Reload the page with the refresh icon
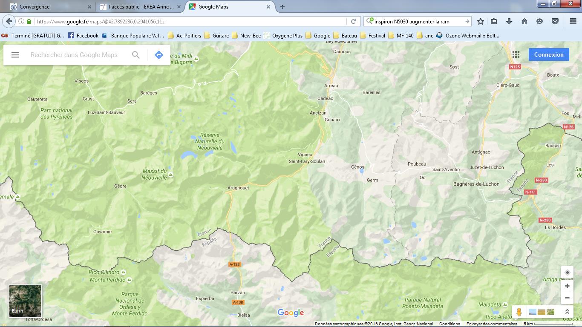This screenshot has width=582, height=327. pyautogui.click(x=353, y=21)
